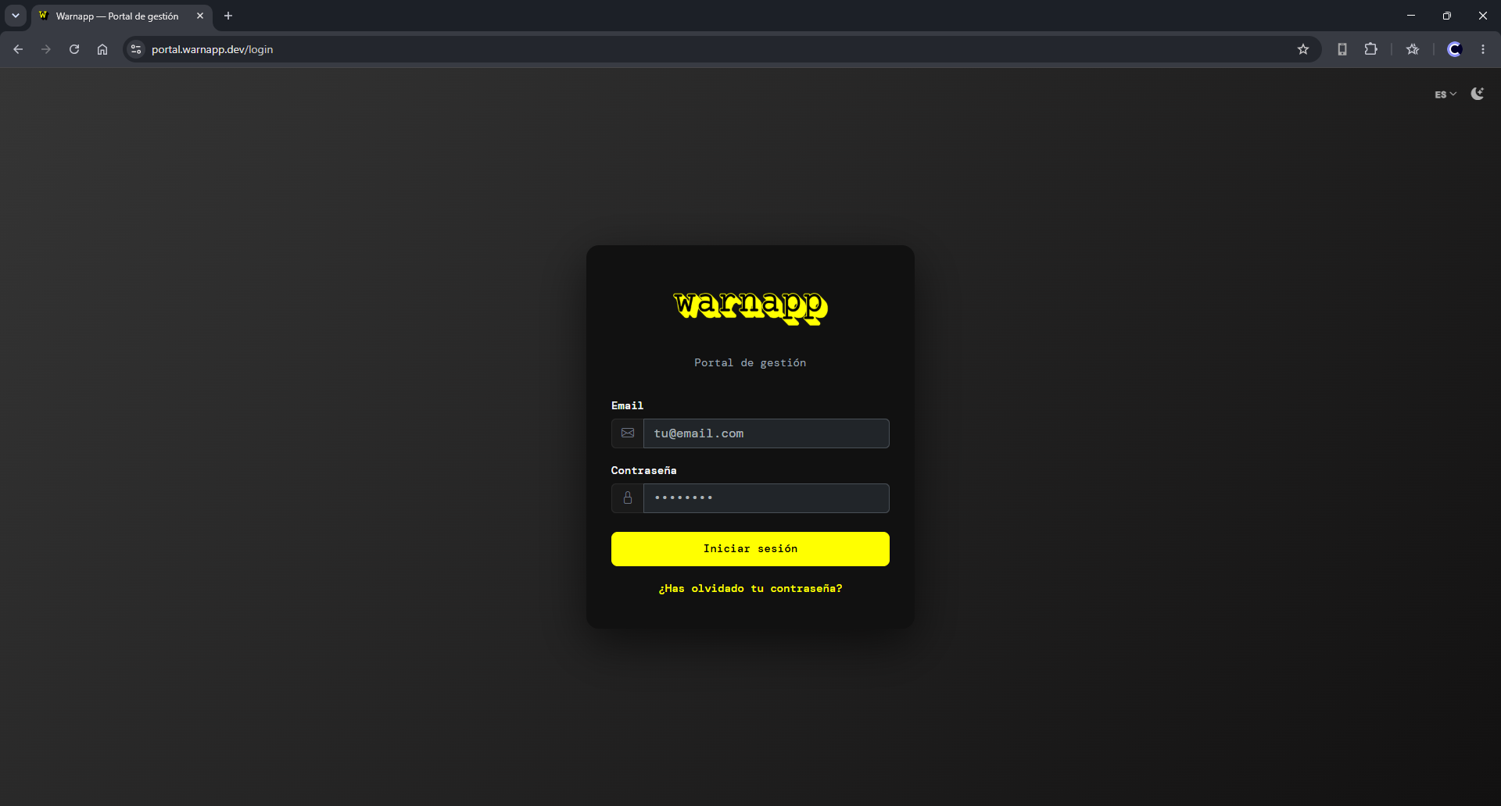
Task: Open the ES language dropdown
Action: [x=1445, y=95]
